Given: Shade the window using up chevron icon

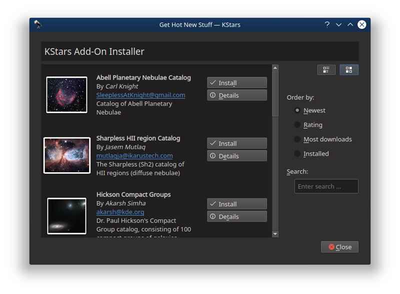Looking at the screenshot, I should pyautogui.click(x=350, y=24).
